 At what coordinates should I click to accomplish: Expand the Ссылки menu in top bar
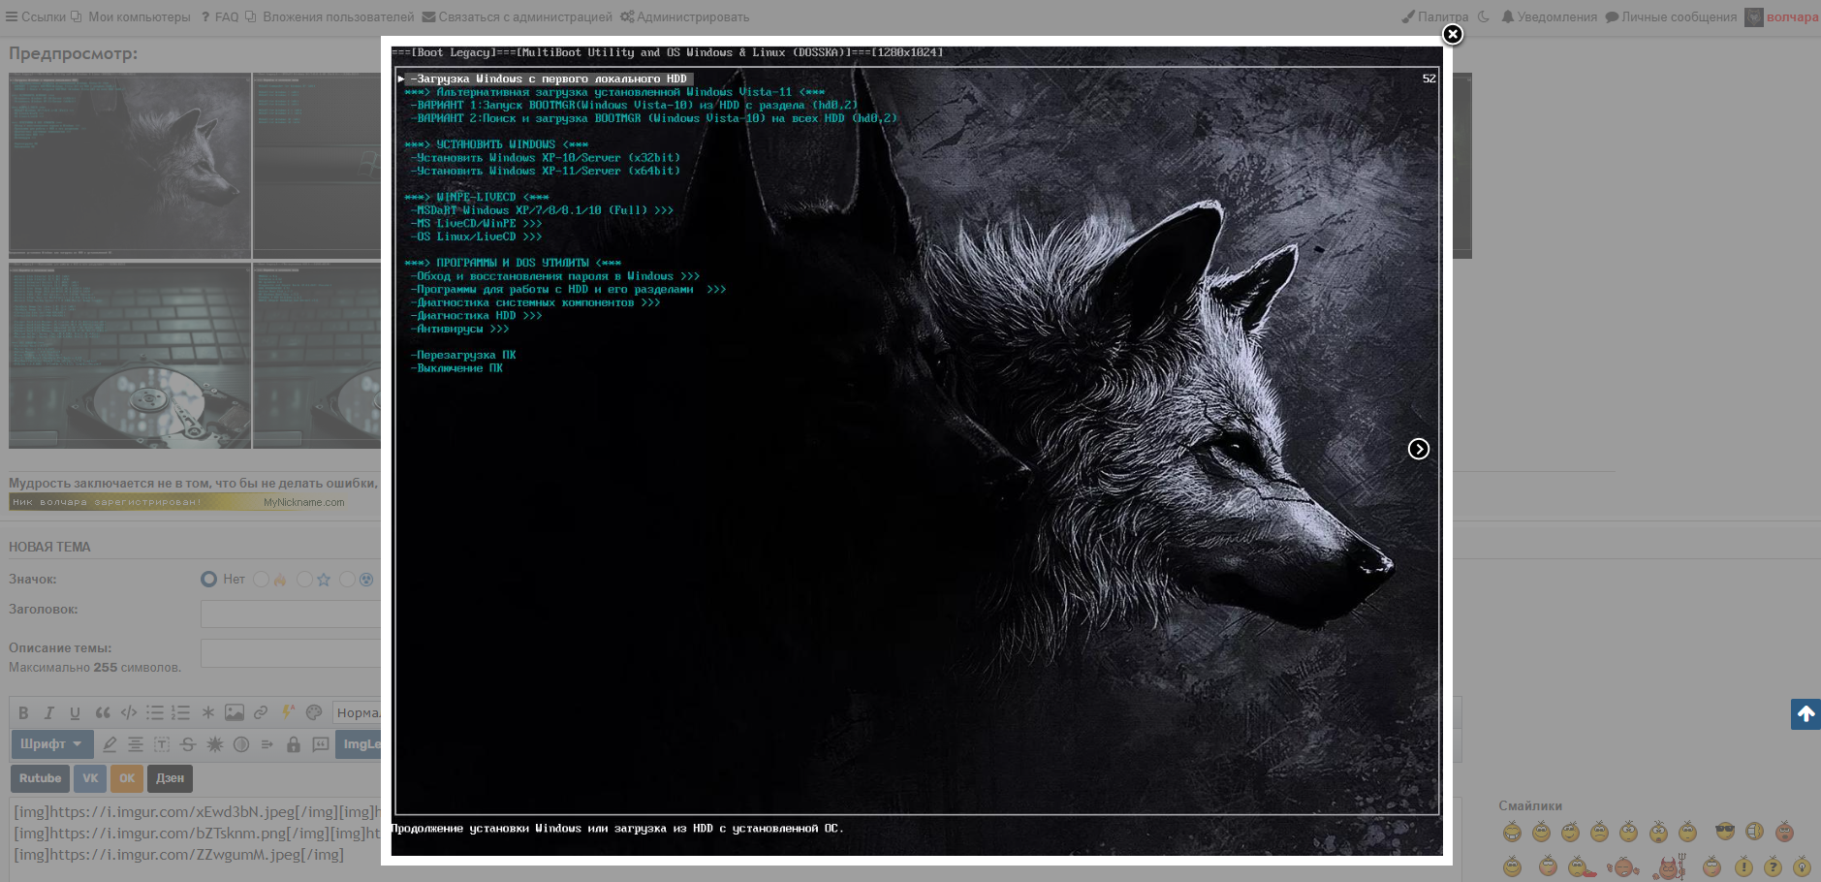point(36,16)
